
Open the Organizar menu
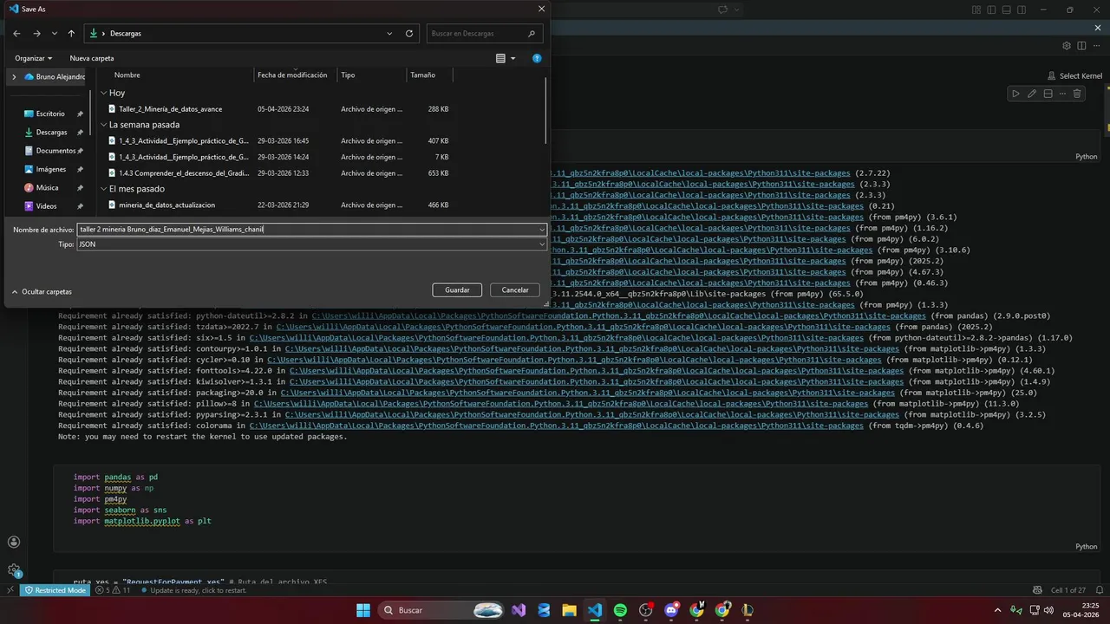pos(34,58)
